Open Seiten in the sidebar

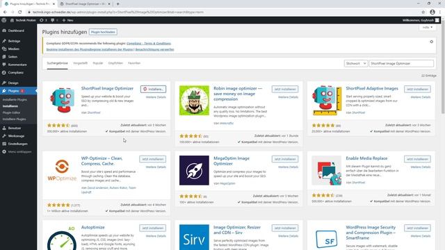(x=13, y=57)
